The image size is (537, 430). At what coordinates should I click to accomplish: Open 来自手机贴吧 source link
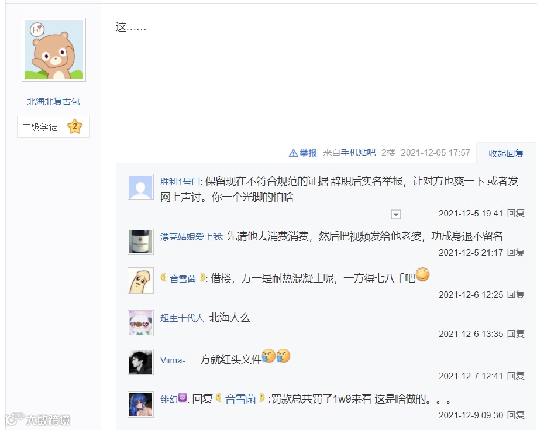(349, 153)
